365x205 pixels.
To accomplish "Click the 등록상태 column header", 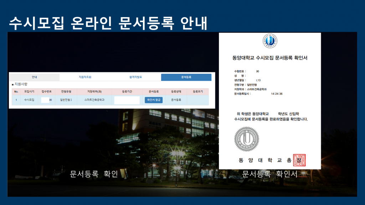I will pos(176,91).
